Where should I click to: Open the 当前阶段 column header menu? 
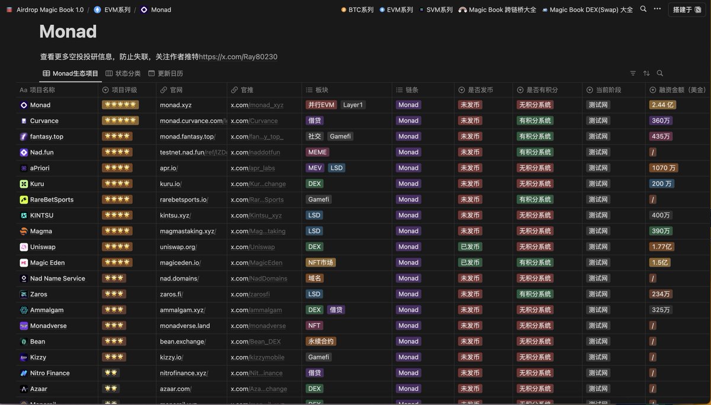(x=614, y=90)
